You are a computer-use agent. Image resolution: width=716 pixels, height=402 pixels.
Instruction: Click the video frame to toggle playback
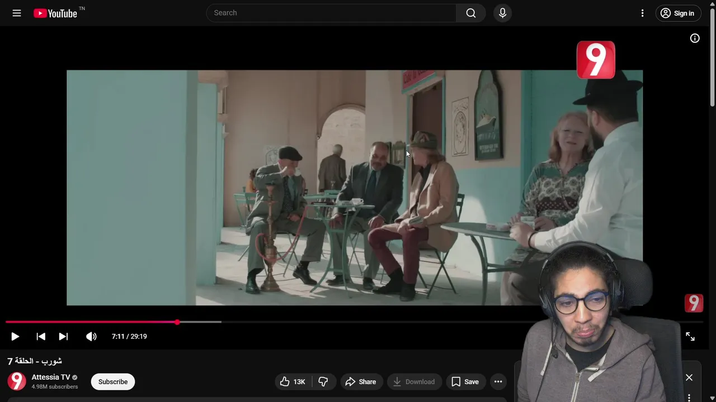(x=355, y=188)
